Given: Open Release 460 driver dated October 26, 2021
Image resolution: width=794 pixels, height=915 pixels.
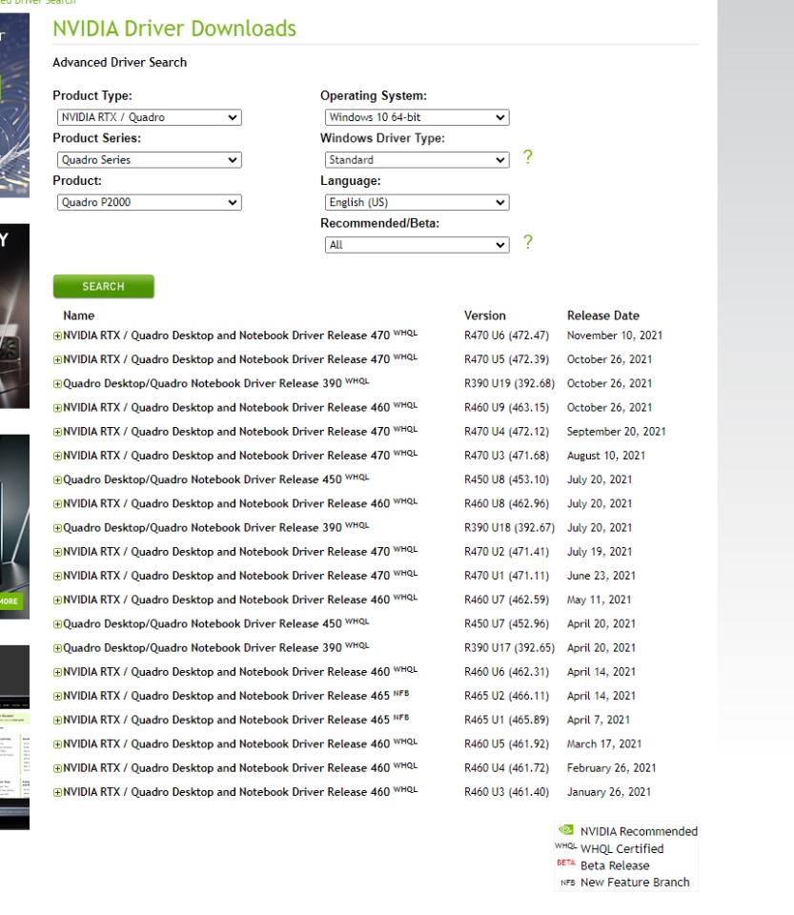Looking at the screenshot, I should pyautogui.click(x=226, y=407).
